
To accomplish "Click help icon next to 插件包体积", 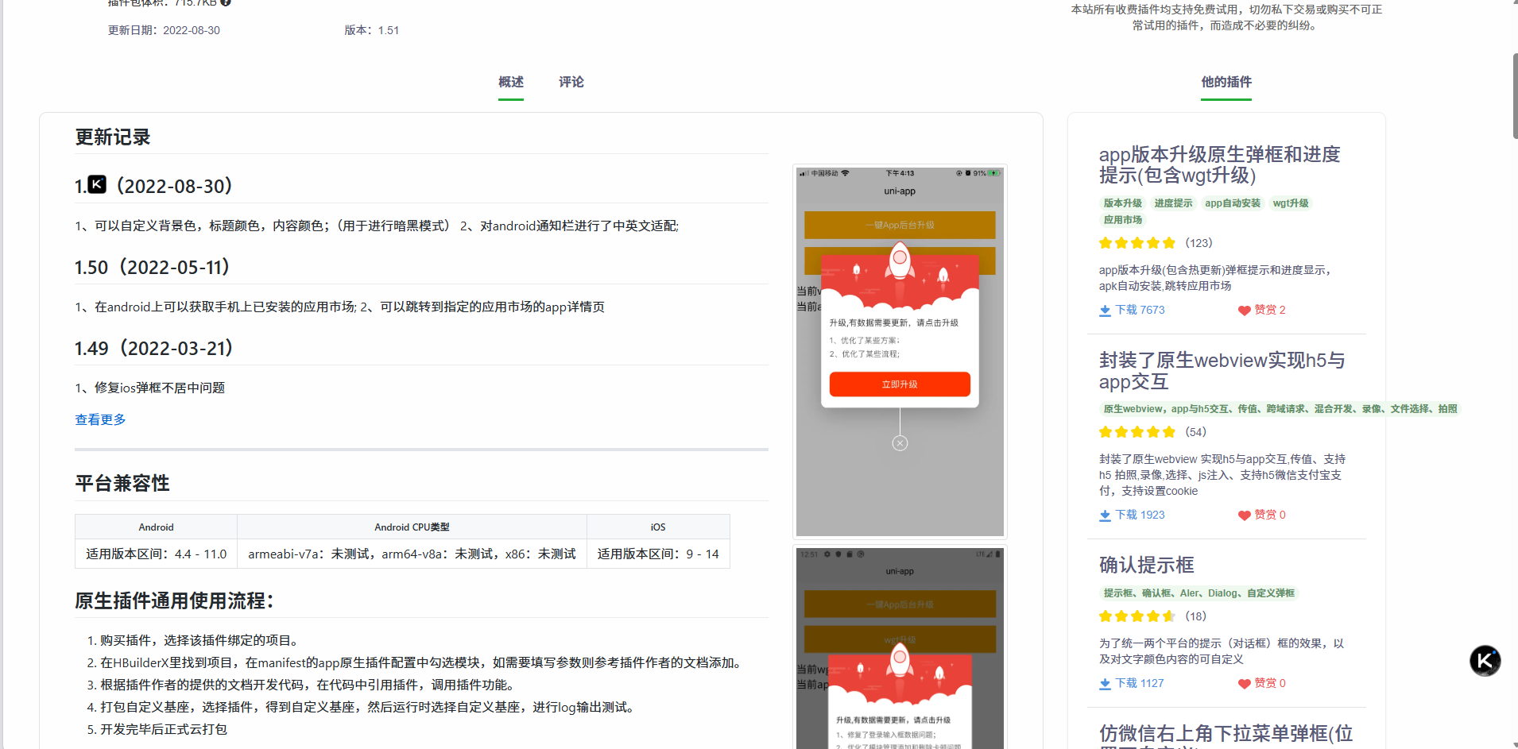I will click(226, 2).
